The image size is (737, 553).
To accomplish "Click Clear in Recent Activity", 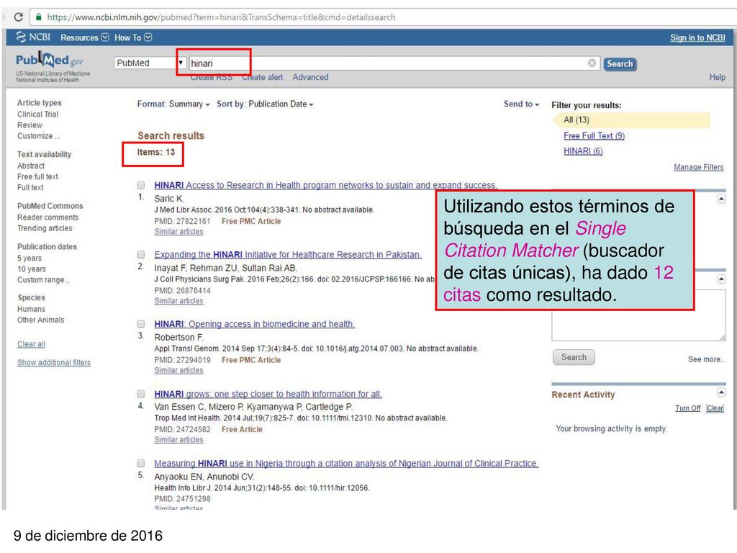I will (x=715, y=408).
